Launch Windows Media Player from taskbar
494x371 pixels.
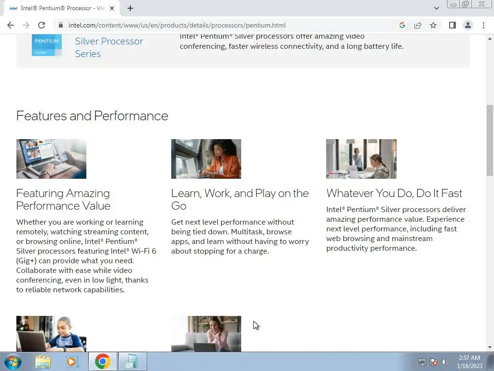tap(71, 362)
